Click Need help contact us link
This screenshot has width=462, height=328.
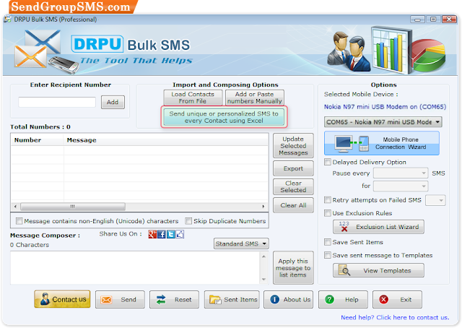coord(395,317)
